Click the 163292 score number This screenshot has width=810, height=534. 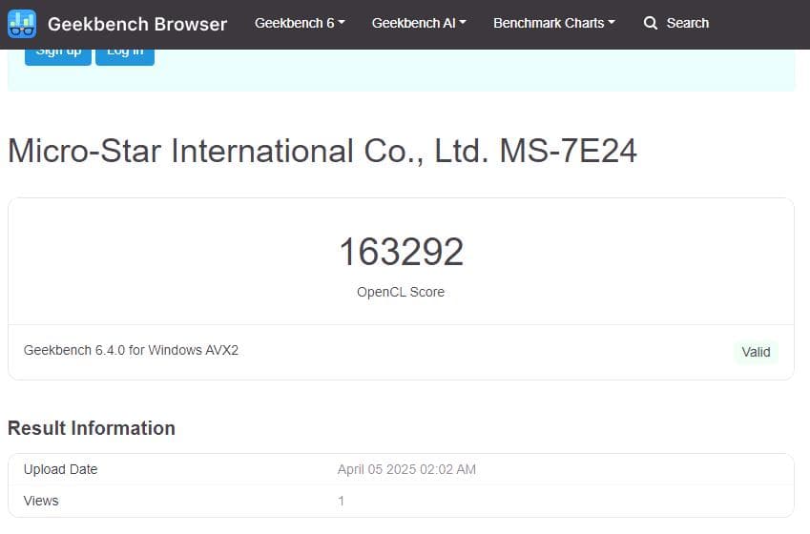pyautogui.click(x=401, y=252)
